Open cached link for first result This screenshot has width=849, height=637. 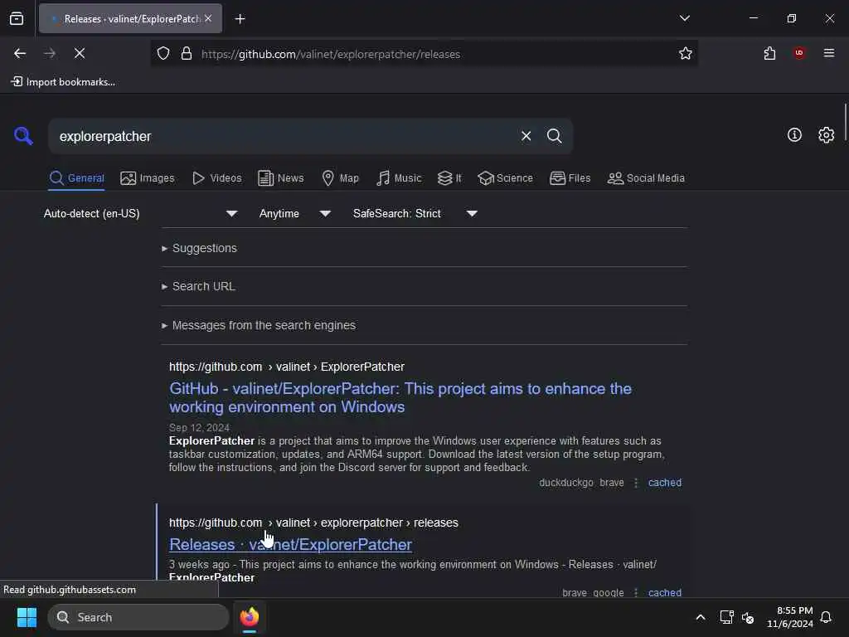(665, 483)
